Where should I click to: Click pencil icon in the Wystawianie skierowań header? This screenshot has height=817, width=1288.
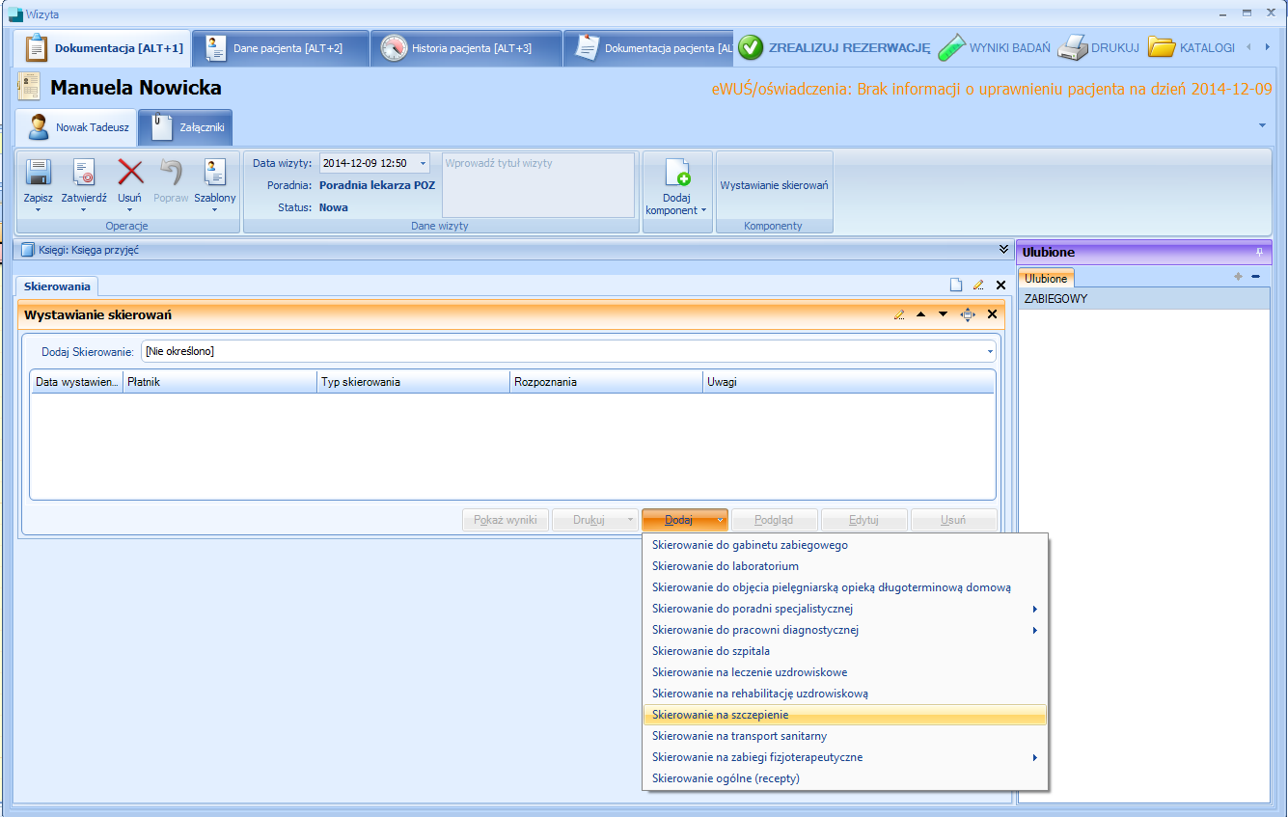899,314
